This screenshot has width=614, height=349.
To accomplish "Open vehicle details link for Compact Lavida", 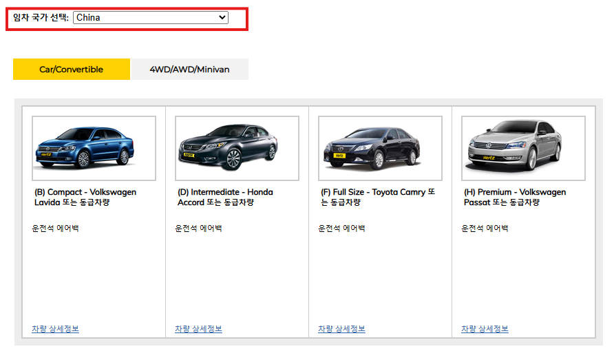I will tap(55, 329).
